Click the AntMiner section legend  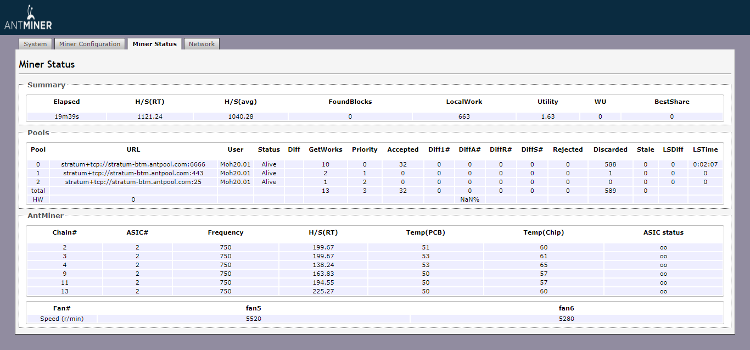(x=46, y=216)
